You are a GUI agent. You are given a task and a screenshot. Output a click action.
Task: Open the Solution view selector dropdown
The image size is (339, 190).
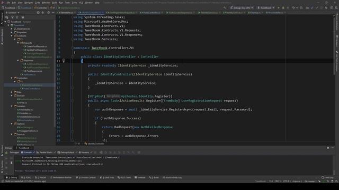(14, 13)
